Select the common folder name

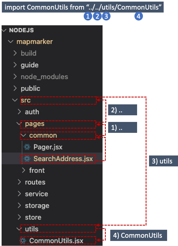[x=43, y=136]
